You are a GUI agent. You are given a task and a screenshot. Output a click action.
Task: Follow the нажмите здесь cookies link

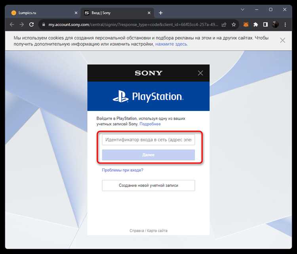click(171, 44)
